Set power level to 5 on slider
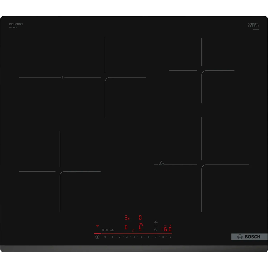Screen dimensions: 268x268 141,237
